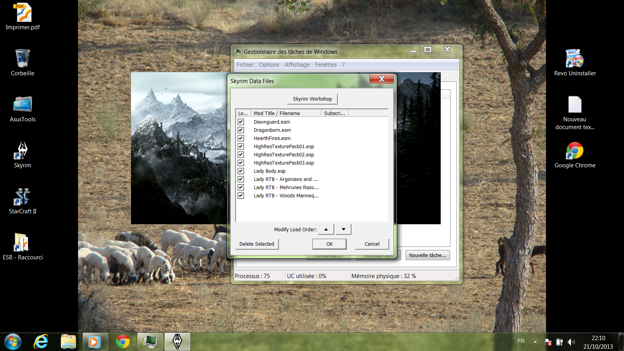624x351 pixels.
Task: Switch to Task Manager taskbar button
Action: pos(150,342)
